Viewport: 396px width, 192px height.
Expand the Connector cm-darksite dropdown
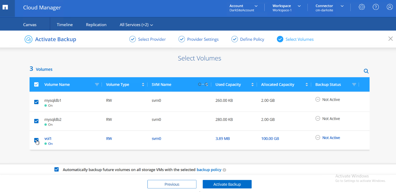pyautogui.click(x=342, y=6)
